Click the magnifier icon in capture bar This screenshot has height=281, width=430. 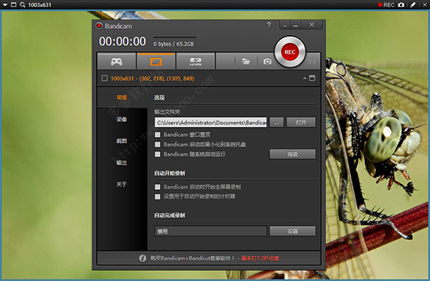point(22,5)
